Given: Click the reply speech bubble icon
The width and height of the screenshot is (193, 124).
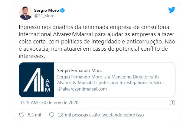Looking at the screenshot, I should click(51, 115).
